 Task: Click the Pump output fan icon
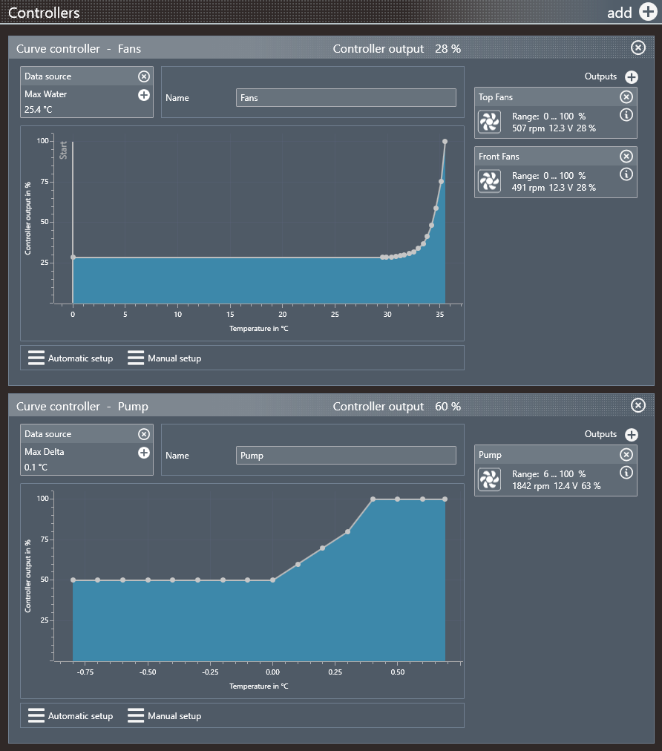pyautogui.click(x=490, y=479)
